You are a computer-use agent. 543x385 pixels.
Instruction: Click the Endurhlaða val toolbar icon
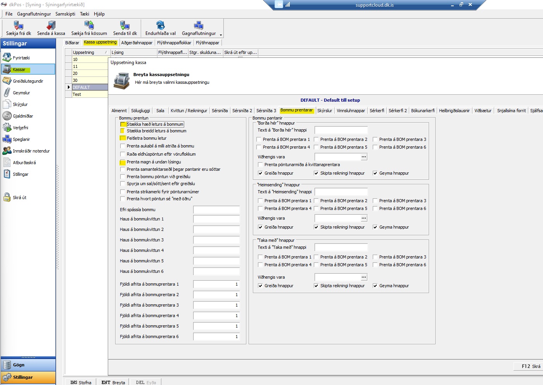point(160,26)
